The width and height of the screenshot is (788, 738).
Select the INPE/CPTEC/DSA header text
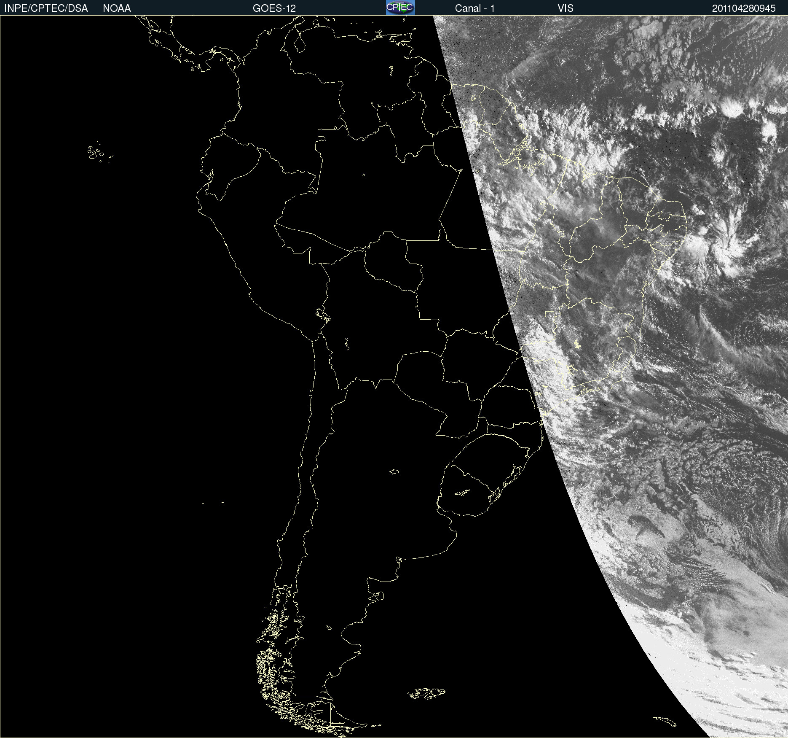point(46,8)
